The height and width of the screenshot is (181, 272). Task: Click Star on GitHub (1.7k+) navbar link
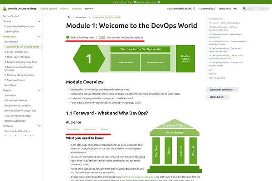(x=180, y=9)
